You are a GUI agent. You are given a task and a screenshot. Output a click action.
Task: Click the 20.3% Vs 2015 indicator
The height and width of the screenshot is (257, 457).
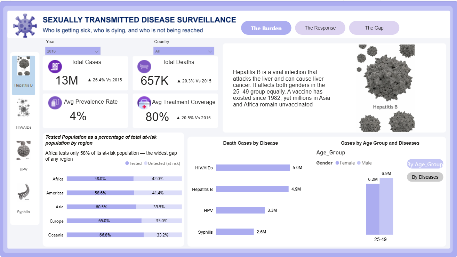tap(194, 81)
